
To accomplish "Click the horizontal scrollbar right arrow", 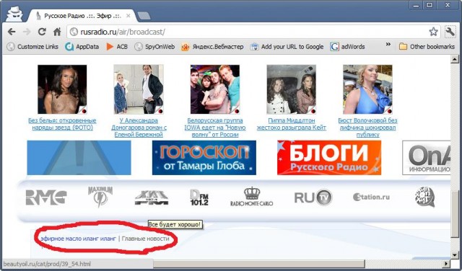I will [447, 264].
